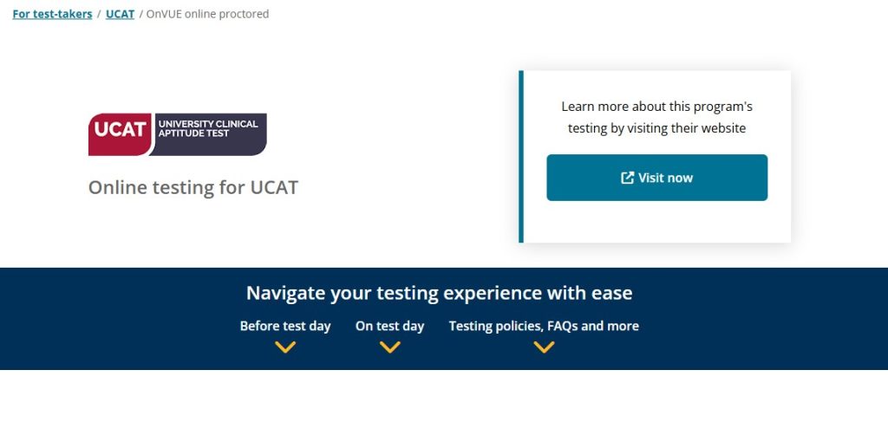This screenshot has width=888, height=422.
Task: Open Testing policies, FAQs and more
Action: 544,327
